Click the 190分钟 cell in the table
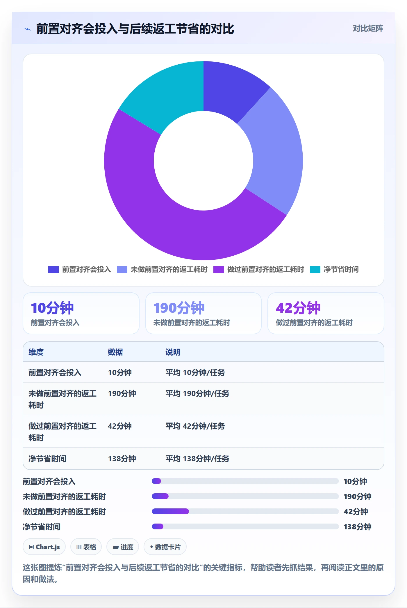 (x=122, y=393)
